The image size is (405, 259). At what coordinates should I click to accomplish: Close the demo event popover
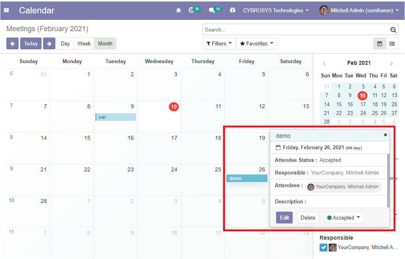(x=385, y=135)
